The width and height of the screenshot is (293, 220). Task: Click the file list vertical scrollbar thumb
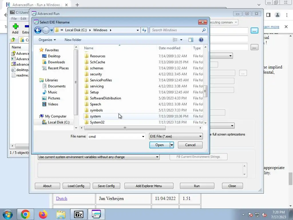point(205,91)
